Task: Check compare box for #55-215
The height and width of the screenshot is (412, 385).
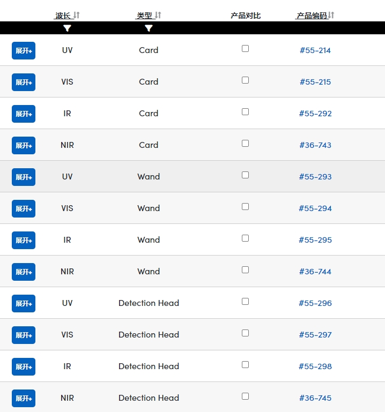Action: [246, 80]
